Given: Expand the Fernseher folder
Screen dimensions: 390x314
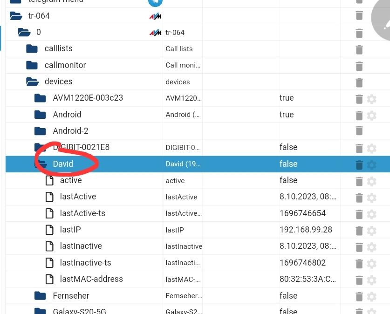Looking at the screenshot, I should (x=40, y=296).
